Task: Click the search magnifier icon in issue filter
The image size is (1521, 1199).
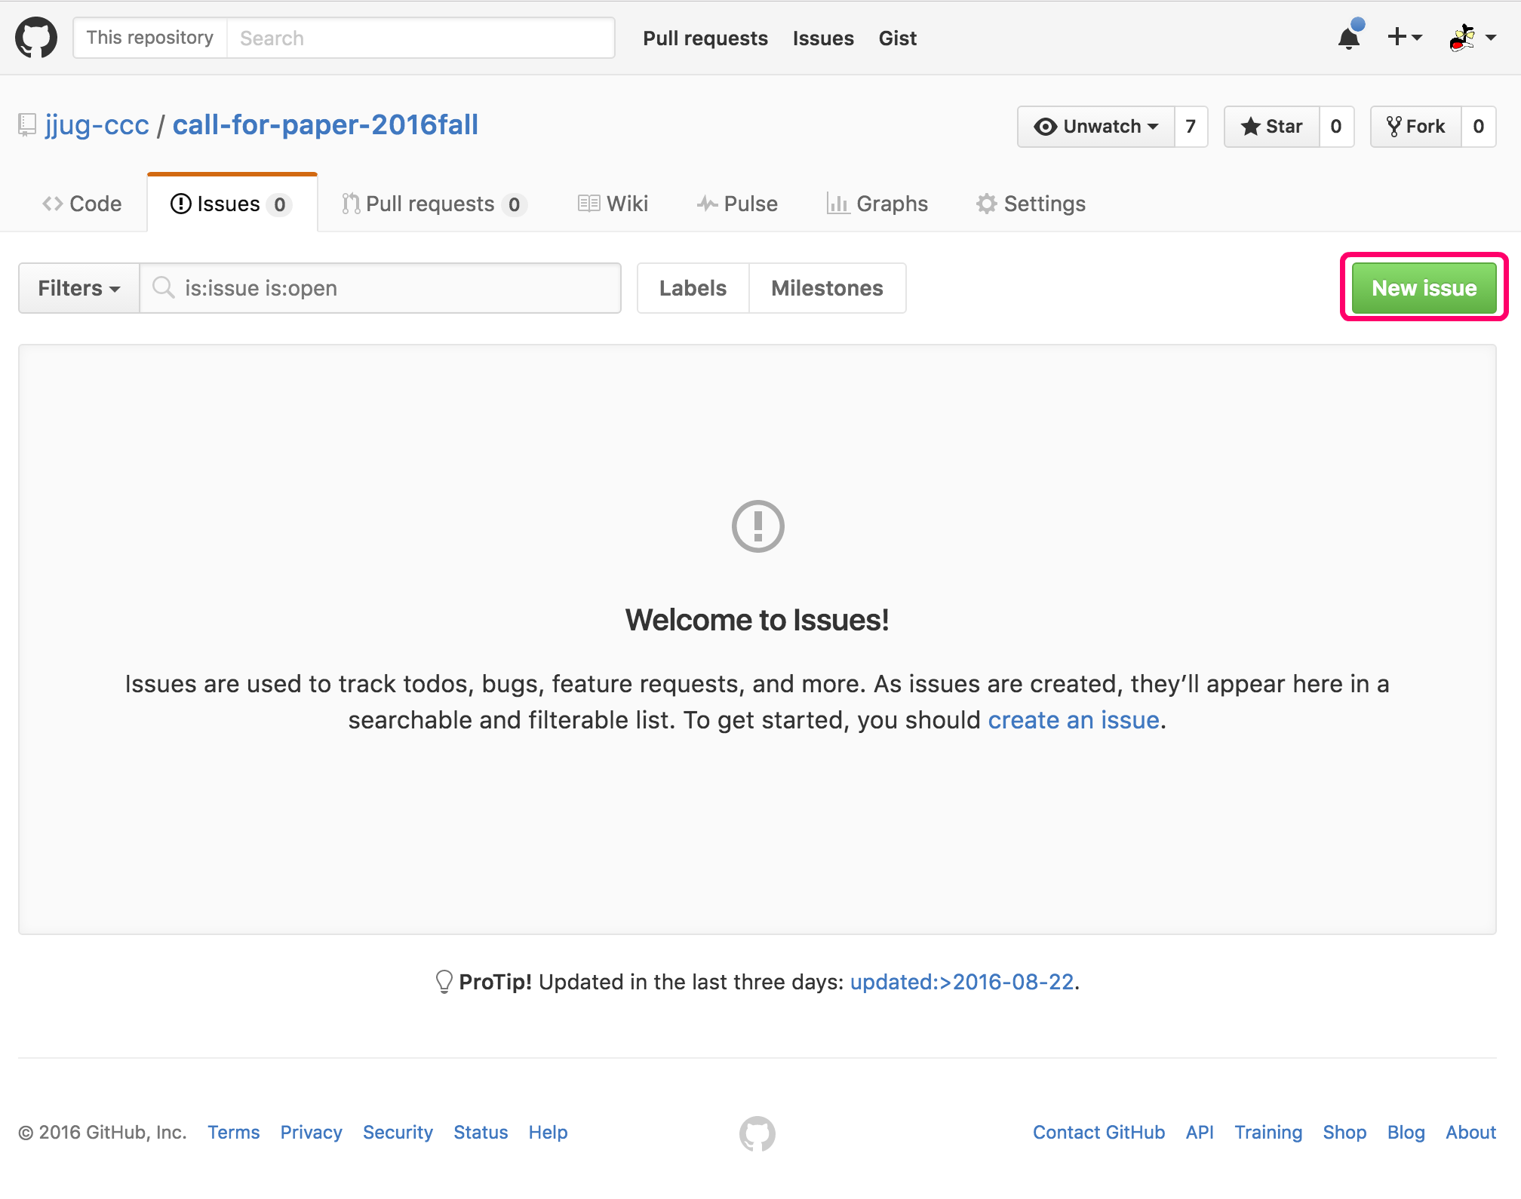Action: click(163, 288)
